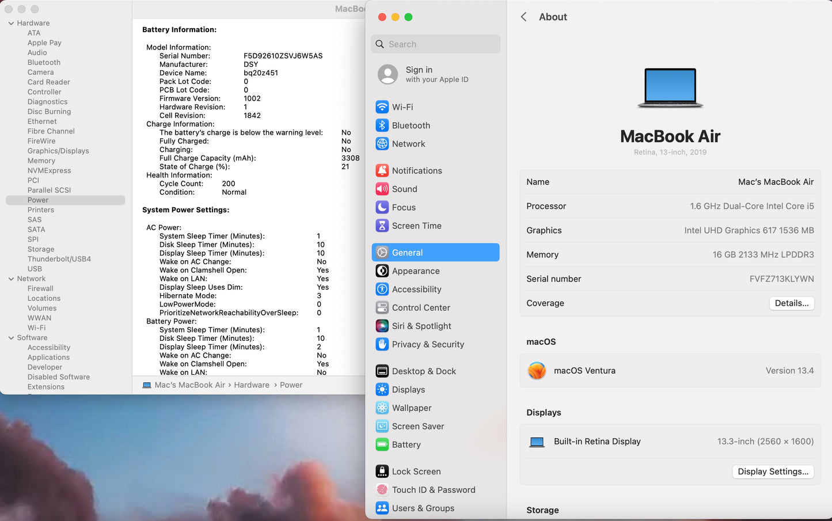Click the System Settings search field
This screenshot has height=521, width=832.
435,44
